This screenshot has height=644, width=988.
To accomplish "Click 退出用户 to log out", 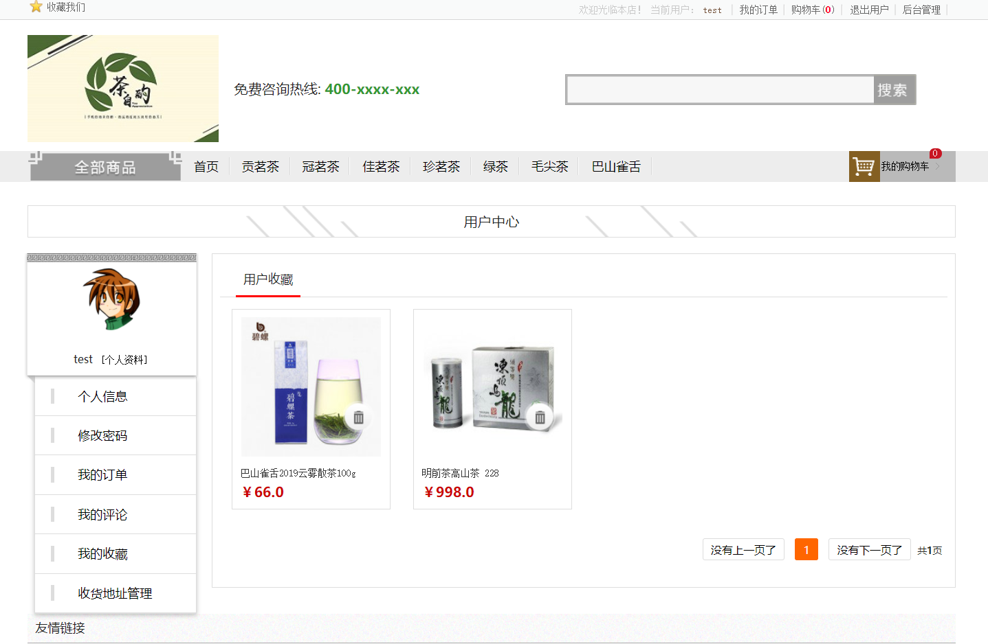I will 869,10.
